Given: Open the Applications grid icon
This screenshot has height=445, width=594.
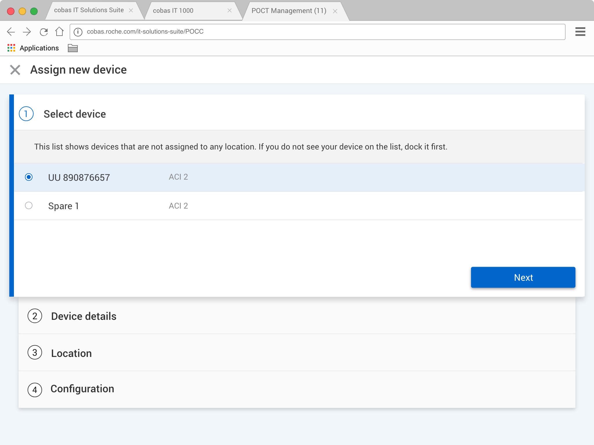Looking at the screenshot, I should [x=11, y=48].
